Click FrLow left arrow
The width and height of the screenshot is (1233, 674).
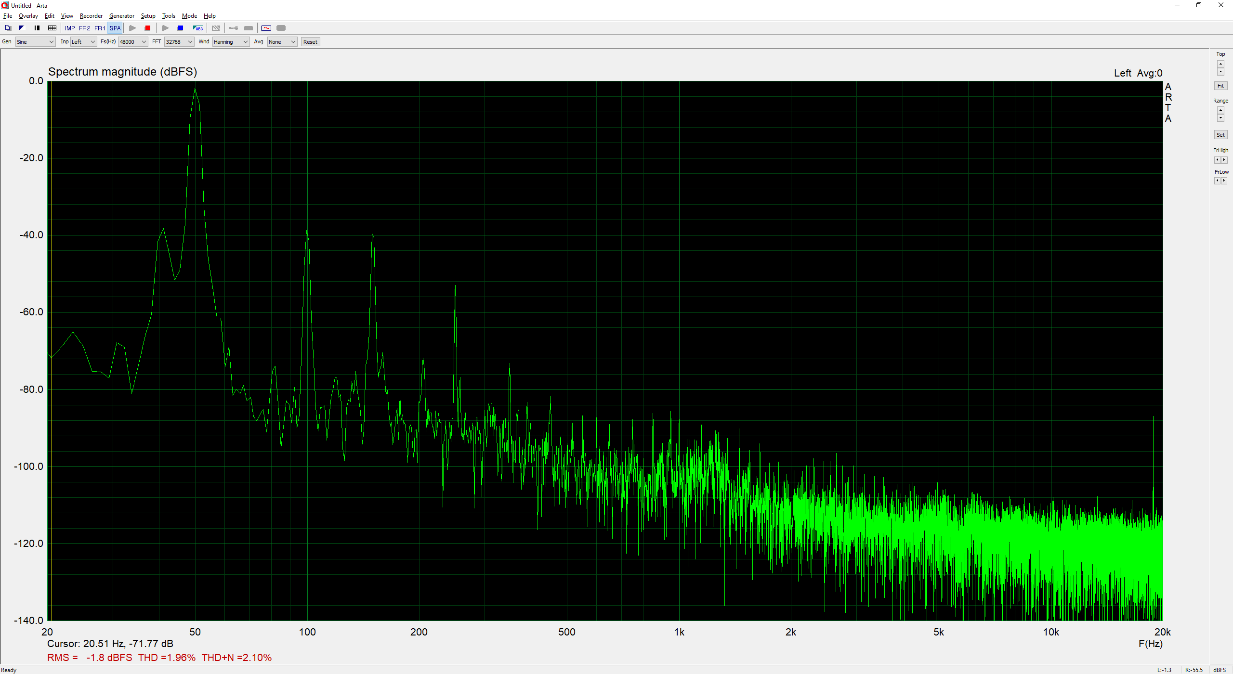click(1217, 181)
